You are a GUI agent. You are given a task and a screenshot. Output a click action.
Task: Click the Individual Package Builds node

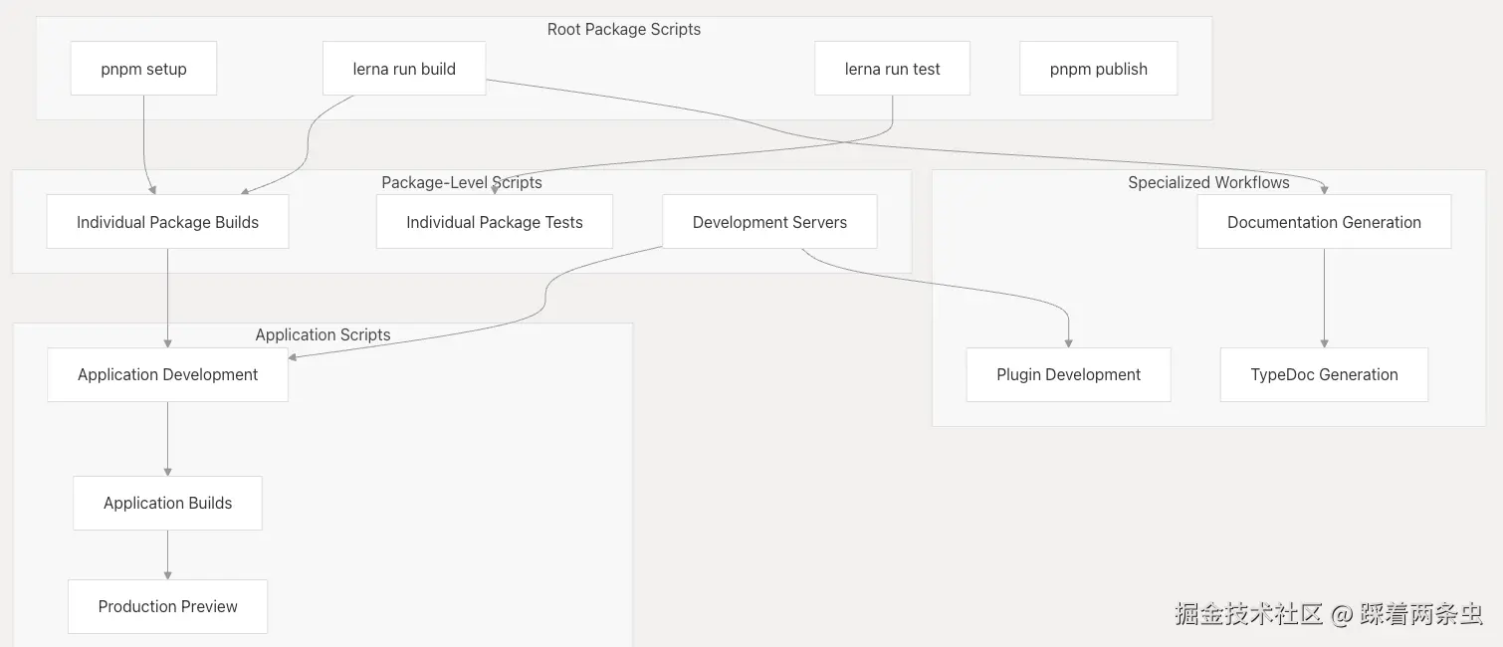(x=167, y=222)
